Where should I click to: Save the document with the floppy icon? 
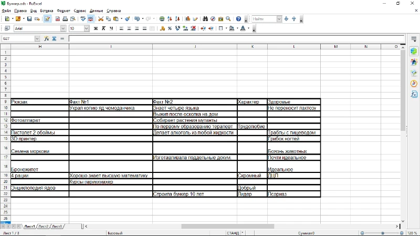29,19
